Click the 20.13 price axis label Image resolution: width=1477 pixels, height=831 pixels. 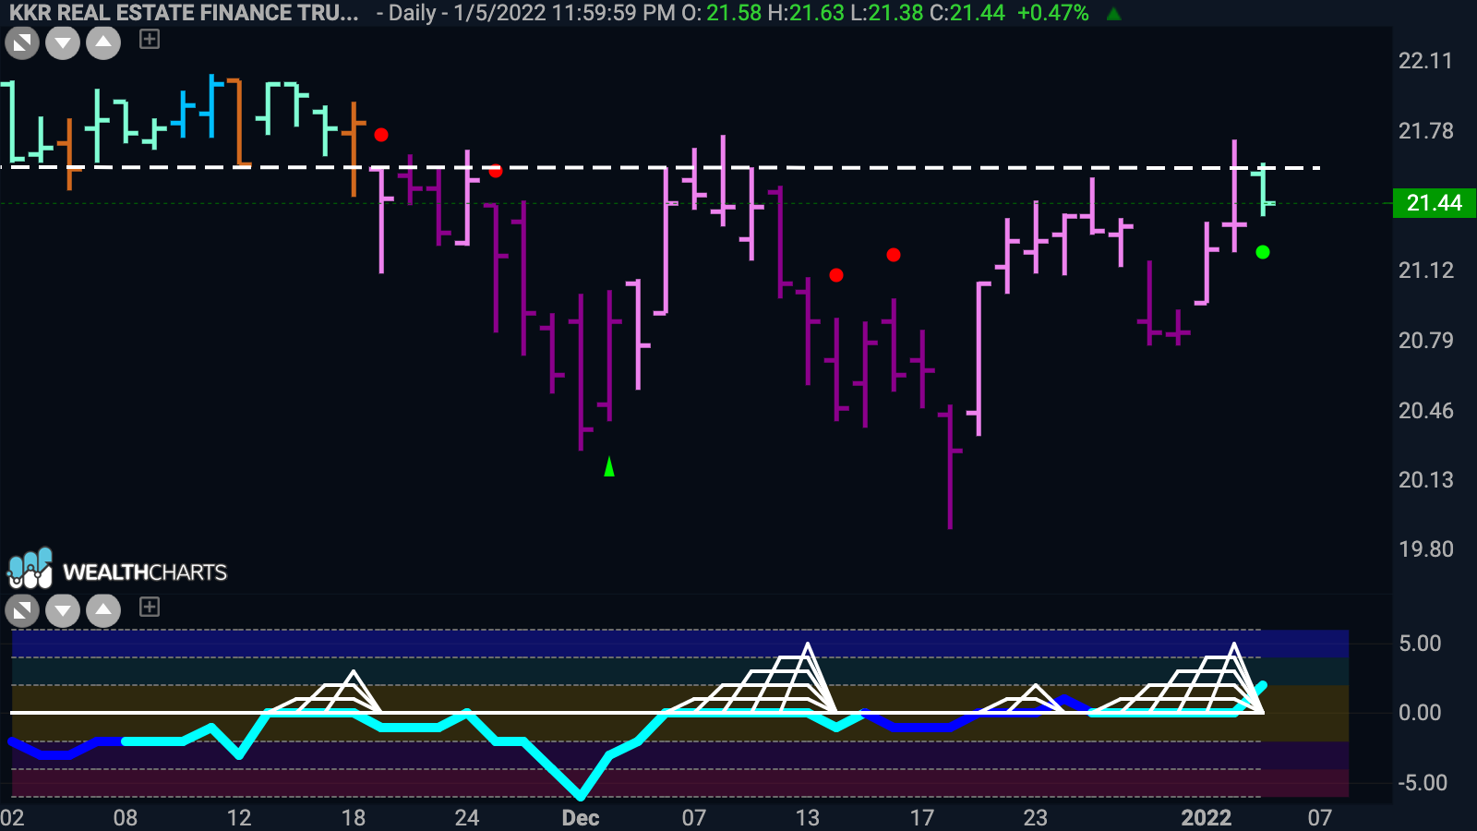point(1425,480)
